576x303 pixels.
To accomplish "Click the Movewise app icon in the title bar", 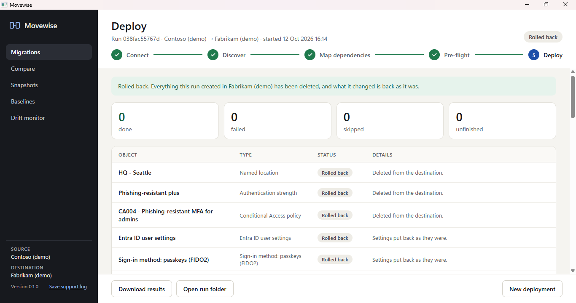I will pos(4,5).
